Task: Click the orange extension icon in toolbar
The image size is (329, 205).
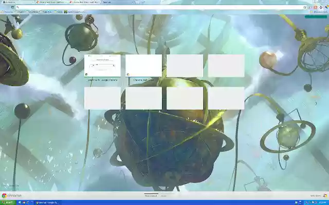Action: 315,7
